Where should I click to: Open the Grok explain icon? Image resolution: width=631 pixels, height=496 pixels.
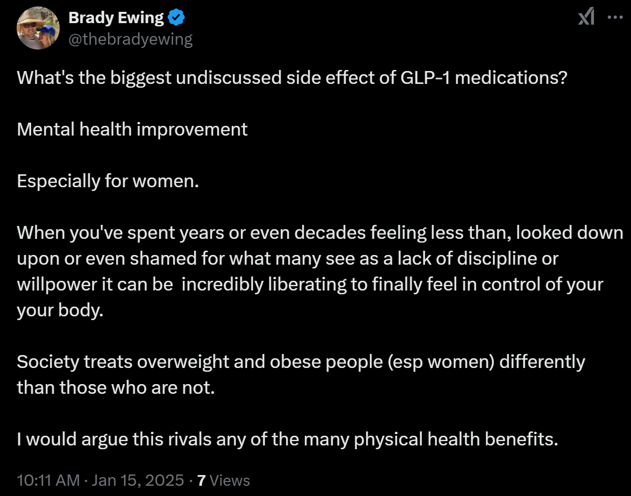pyautogui.click(x=586, y=18)
